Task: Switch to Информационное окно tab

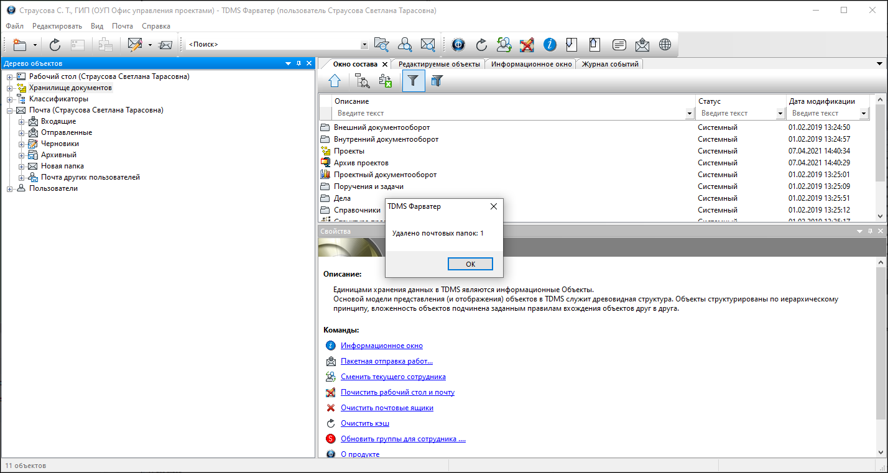Action: (531, 64)
